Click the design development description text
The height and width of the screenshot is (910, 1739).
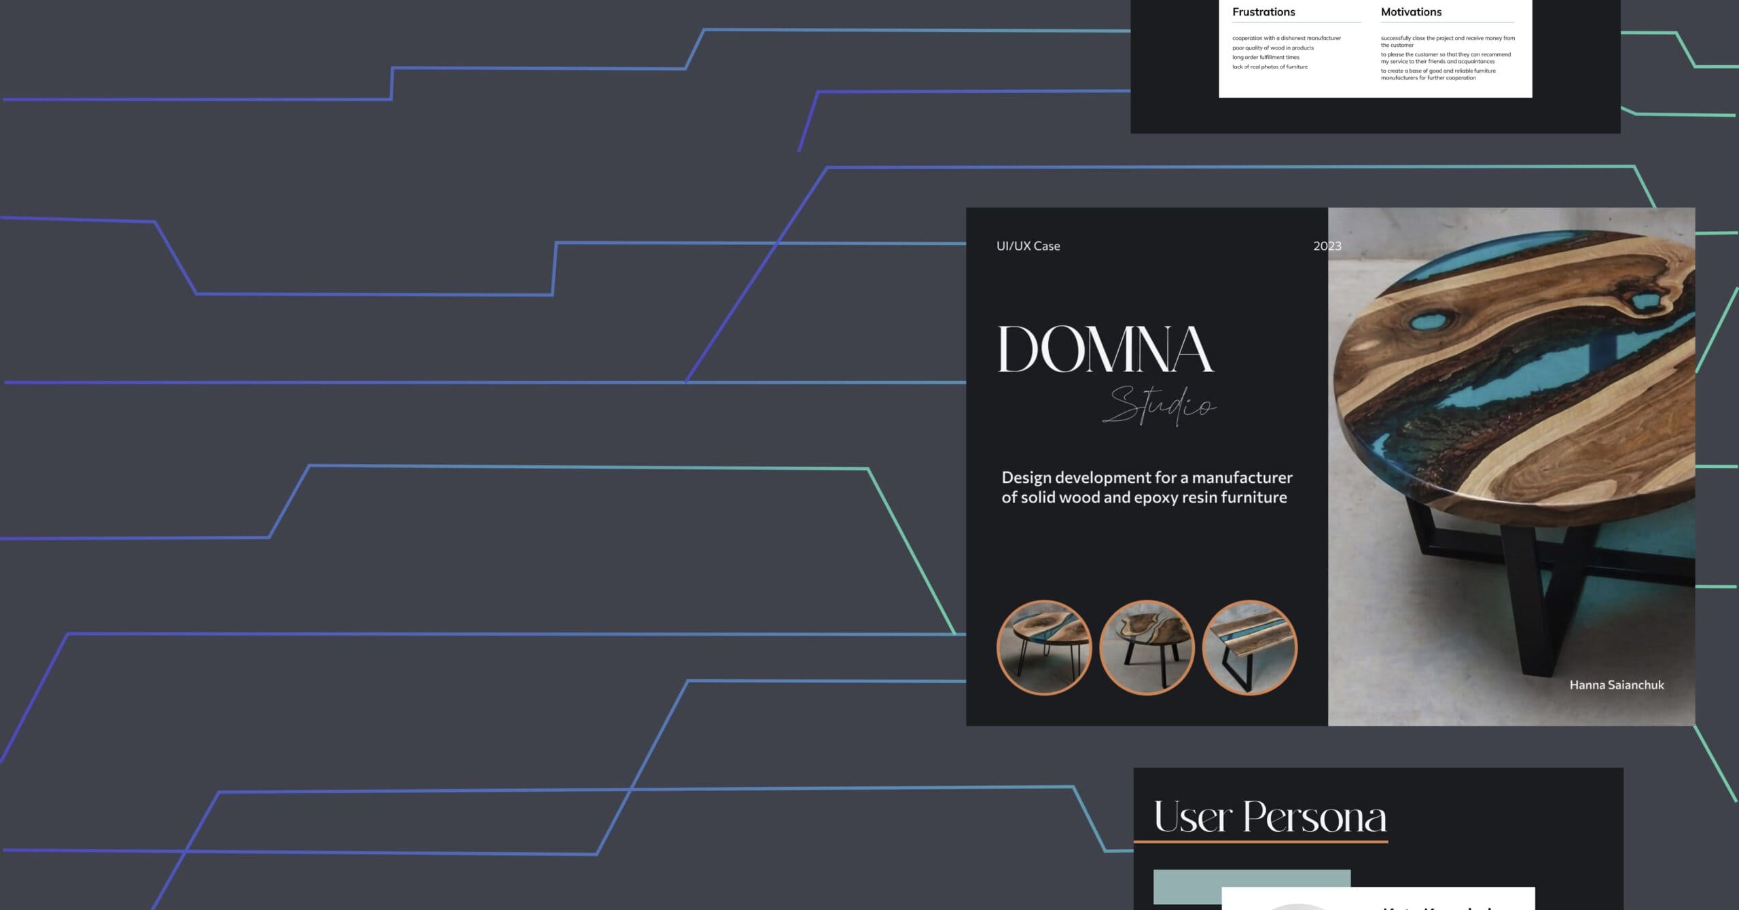point(1147,488)
